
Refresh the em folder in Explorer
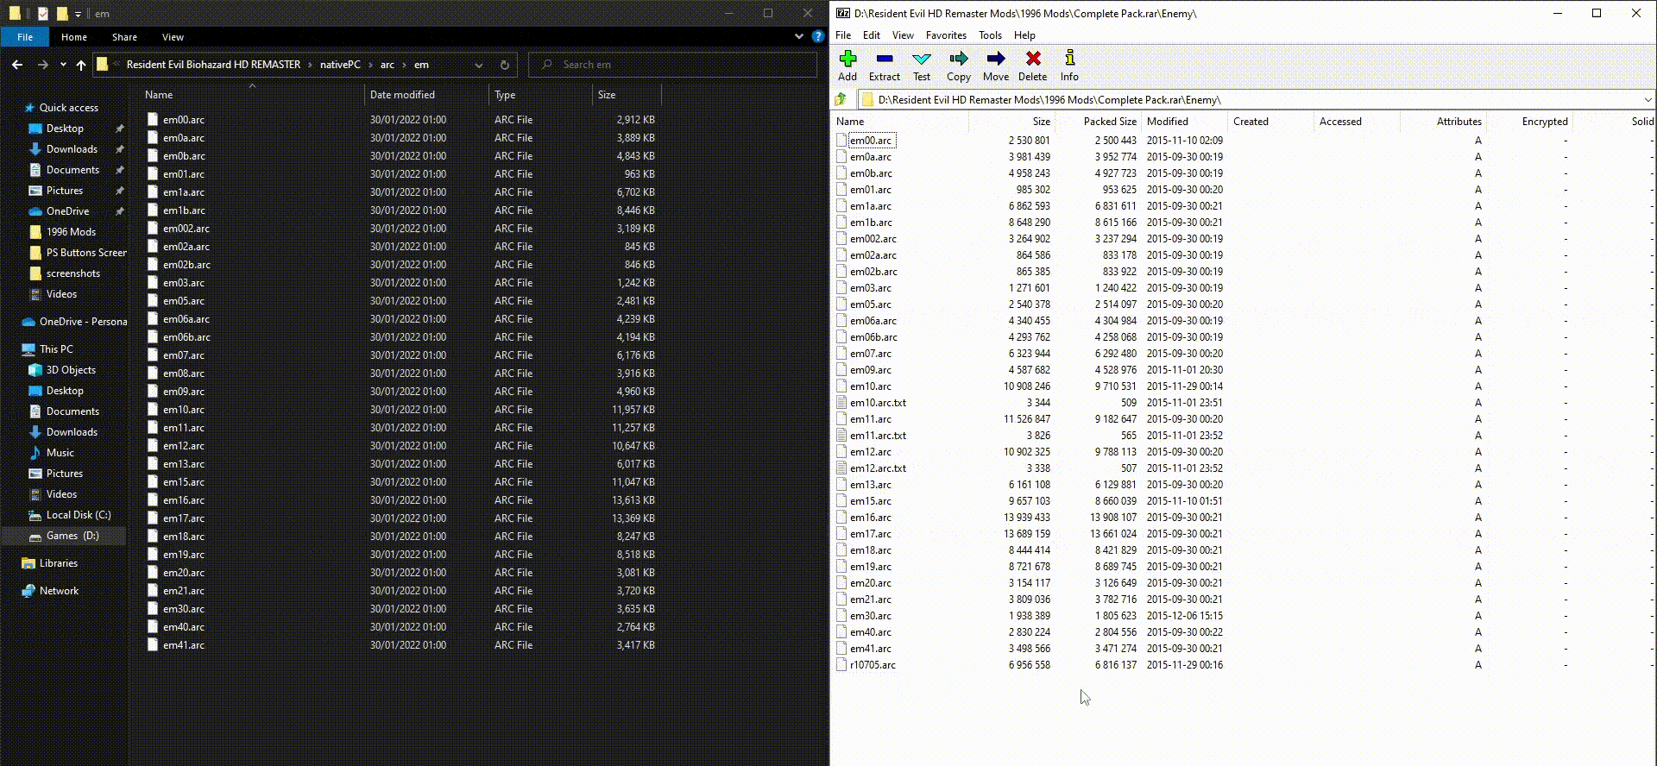tap(505, 65)
